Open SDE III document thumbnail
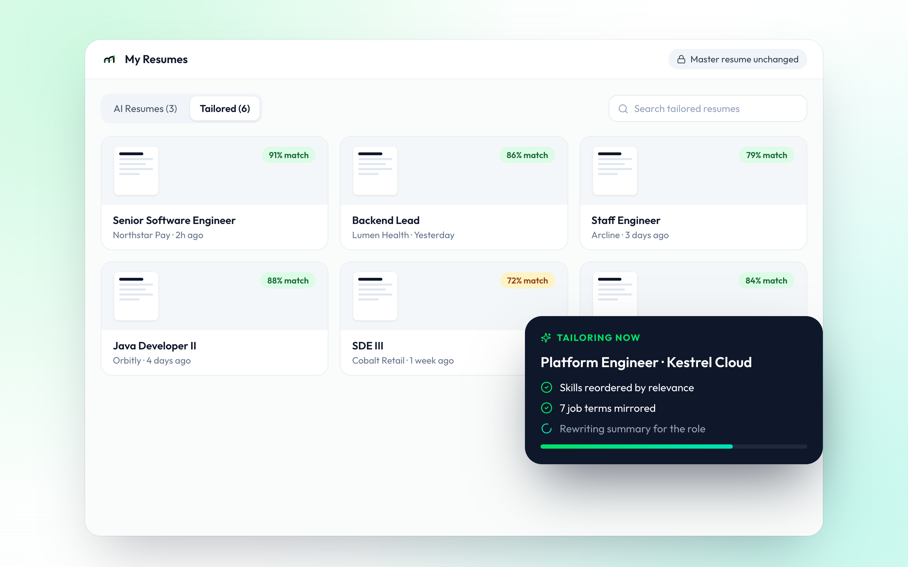Viewport: 908px width, 567px height. coord(375,296)
